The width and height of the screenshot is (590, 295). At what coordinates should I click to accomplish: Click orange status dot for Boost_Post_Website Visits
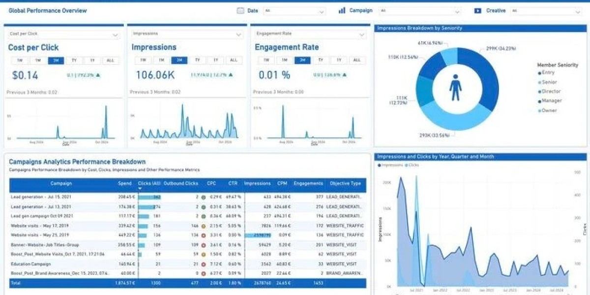(204, 255)
